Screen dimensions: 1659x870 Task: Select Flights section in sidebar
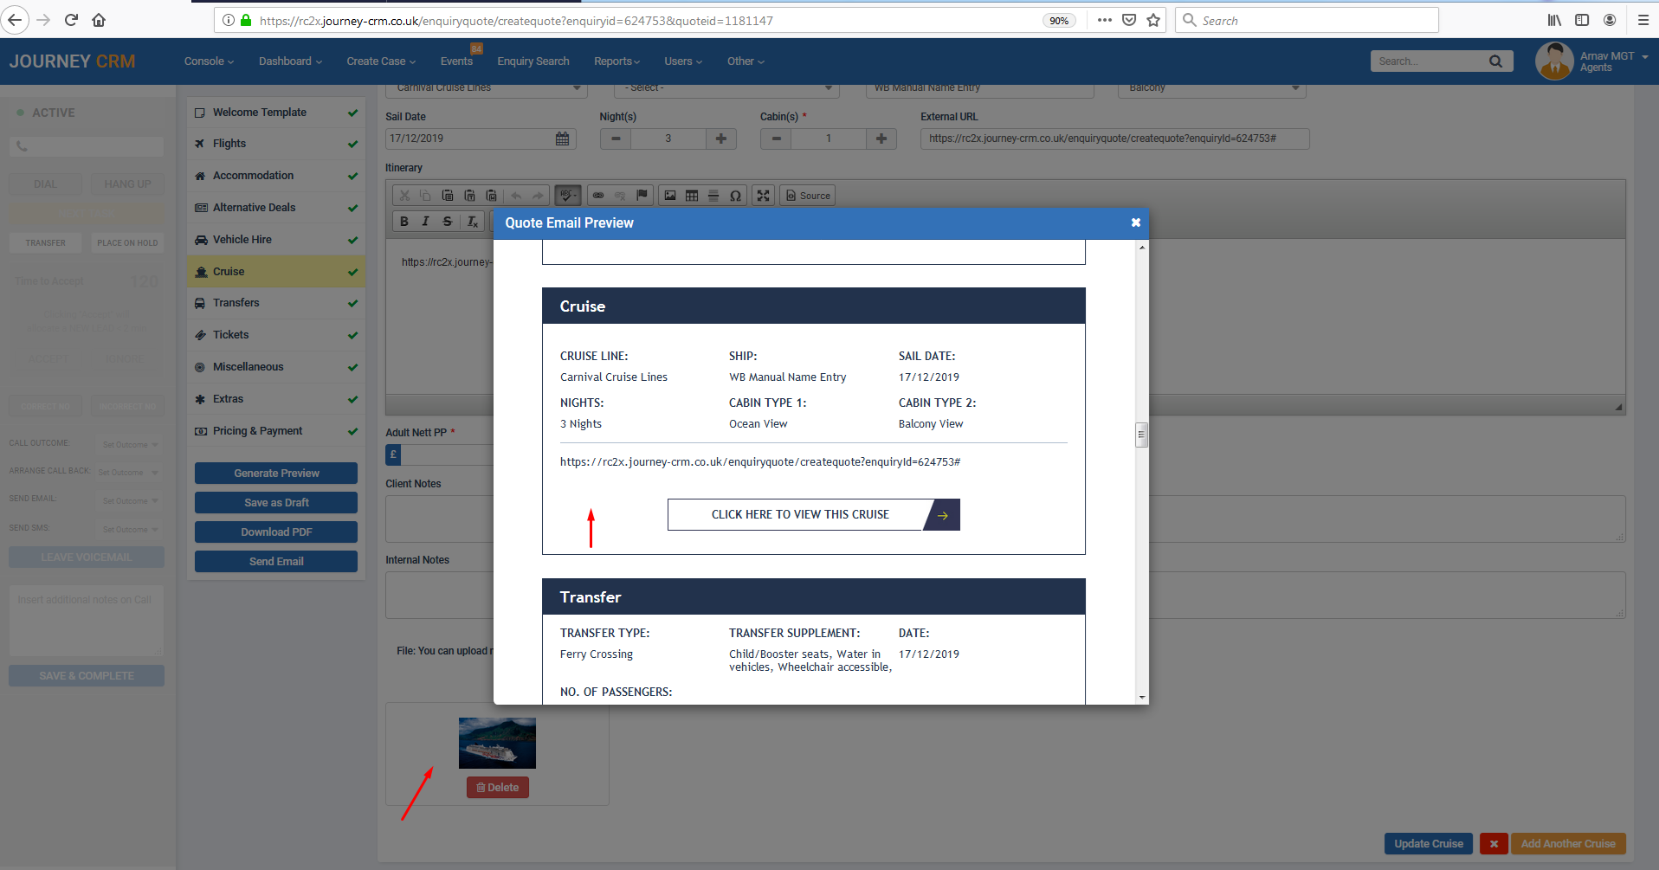(276, 144)
